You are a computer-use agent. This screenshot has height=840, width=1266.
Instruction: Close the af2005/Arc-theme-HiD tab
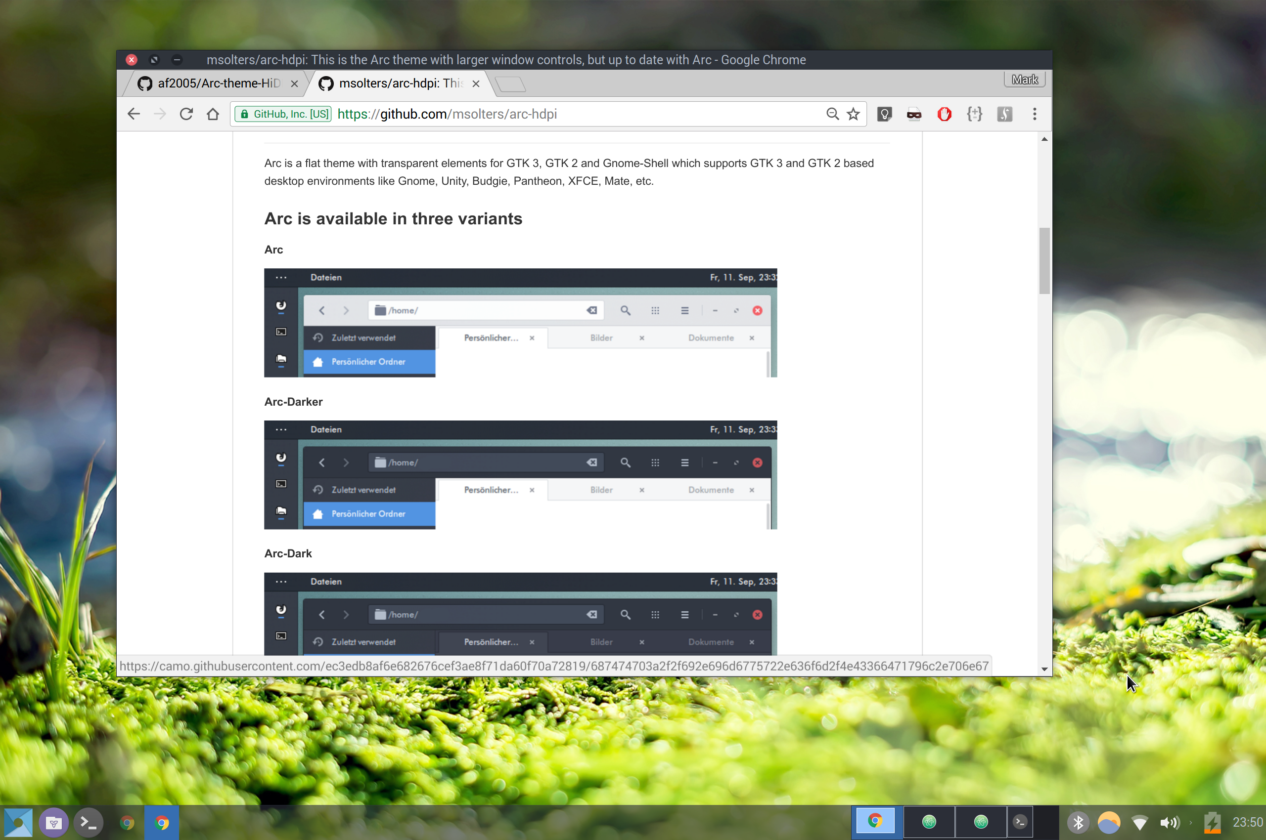click(x=294, y=84)
